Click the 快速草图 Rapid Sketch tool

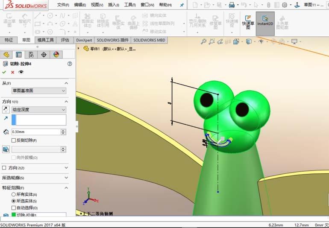[248, 23]
